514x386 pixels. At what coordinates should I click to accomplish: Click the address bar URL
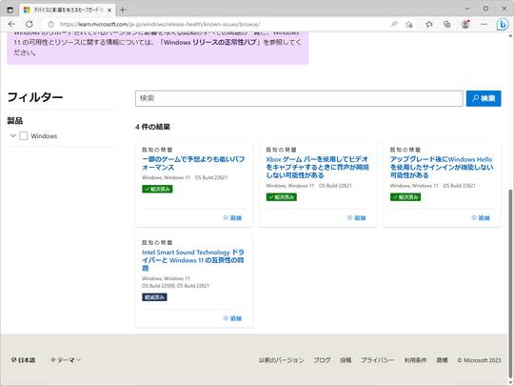coord(160,24)
